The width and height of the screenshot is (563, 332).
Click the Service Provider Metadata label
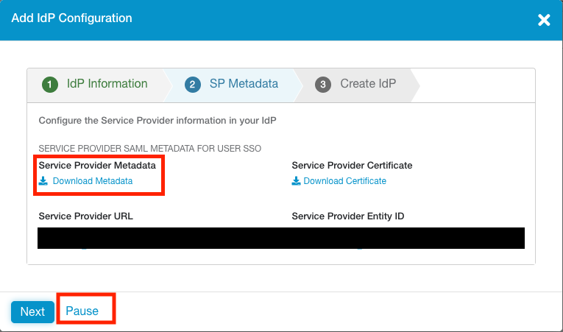tap(97, 166)
